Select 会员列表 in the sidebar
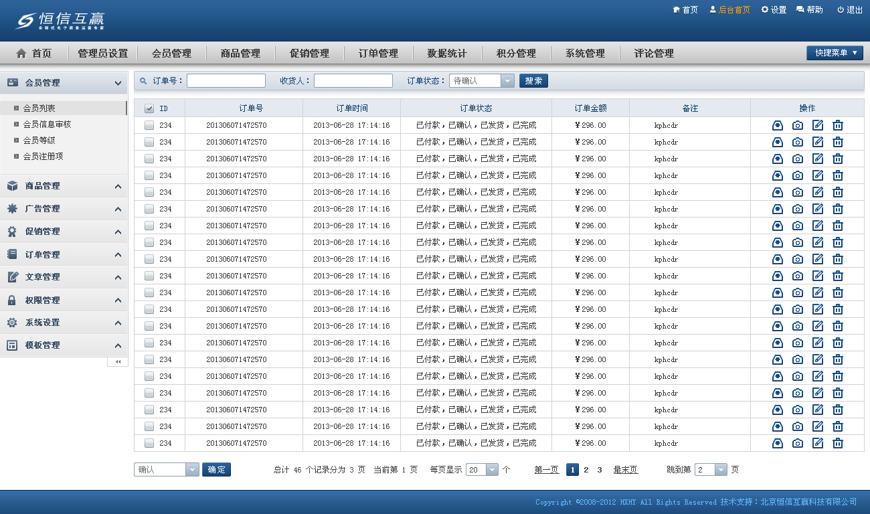This screenshot has height=514, width=870. click(x=39, y=108)
